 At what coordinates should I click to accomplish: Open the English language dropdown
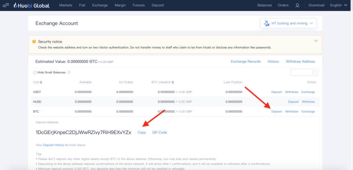click(339, 5)
